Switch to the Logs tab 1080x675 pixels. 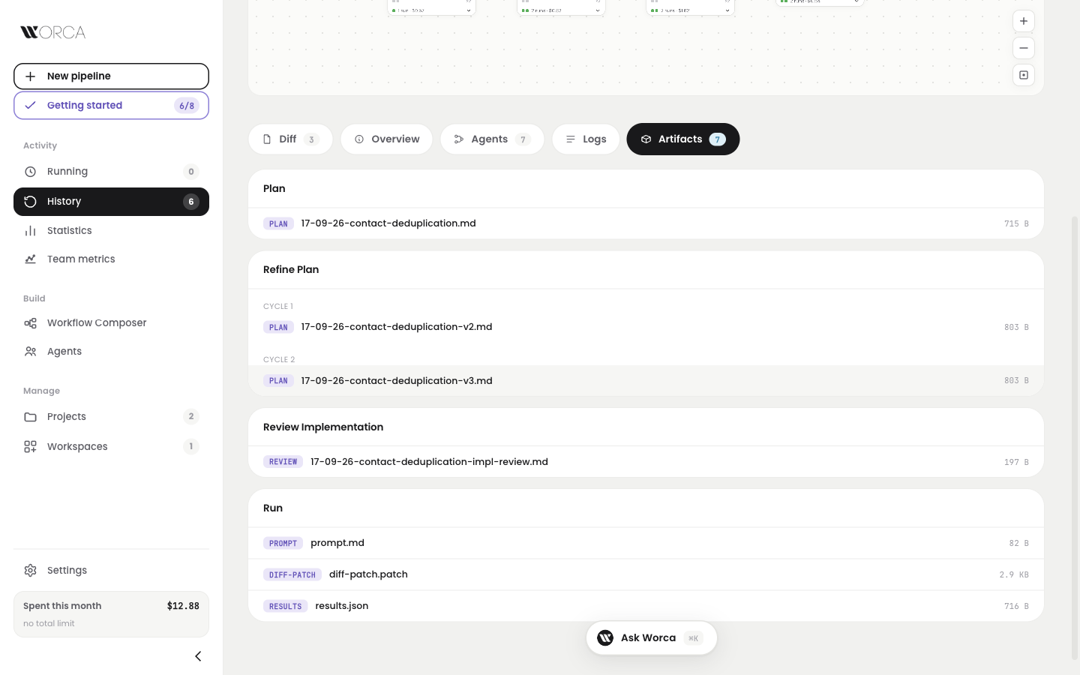[586, 139]
